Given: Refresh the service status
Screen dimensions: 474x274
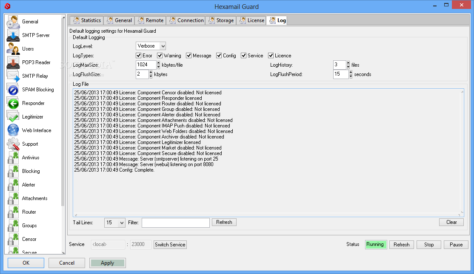Looking at the screenshot, I should pyautogui.click(x=401, y=244).
